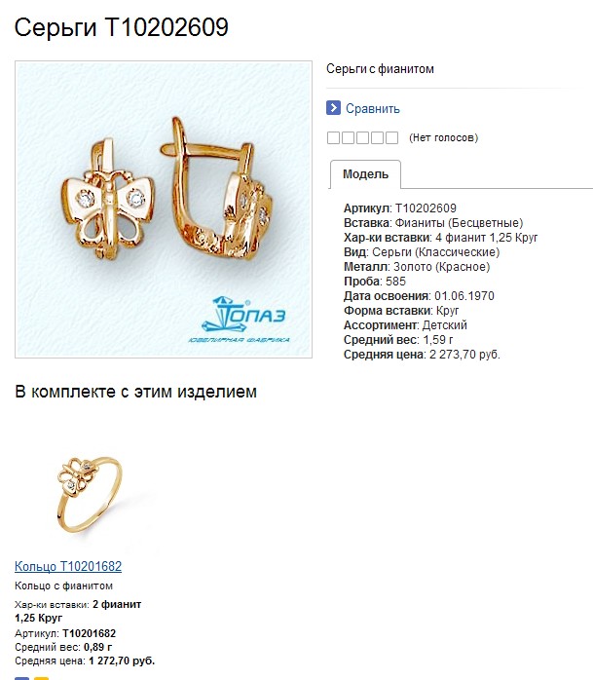Open the Модель tab

point(365,174)
